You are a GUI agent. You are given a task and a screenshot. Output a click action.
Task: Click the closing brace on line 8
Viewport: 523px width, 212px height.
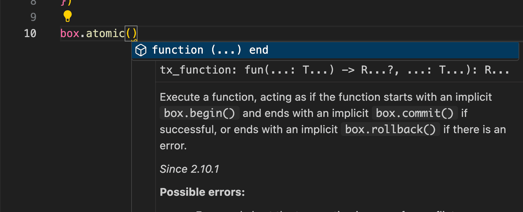pyautogui.click(x=63, y=2)
